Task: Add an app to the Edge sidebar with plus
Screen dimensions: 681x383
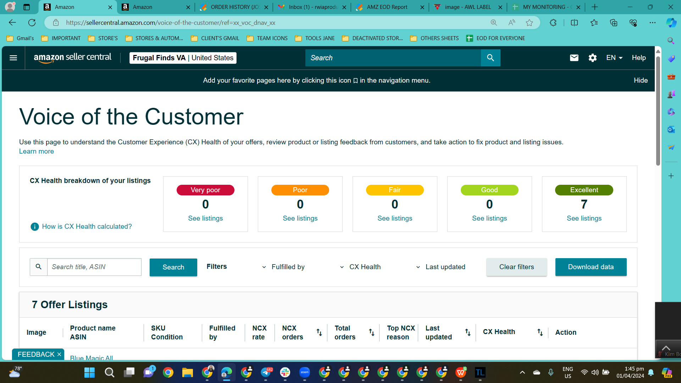Action: pos(671,176)
